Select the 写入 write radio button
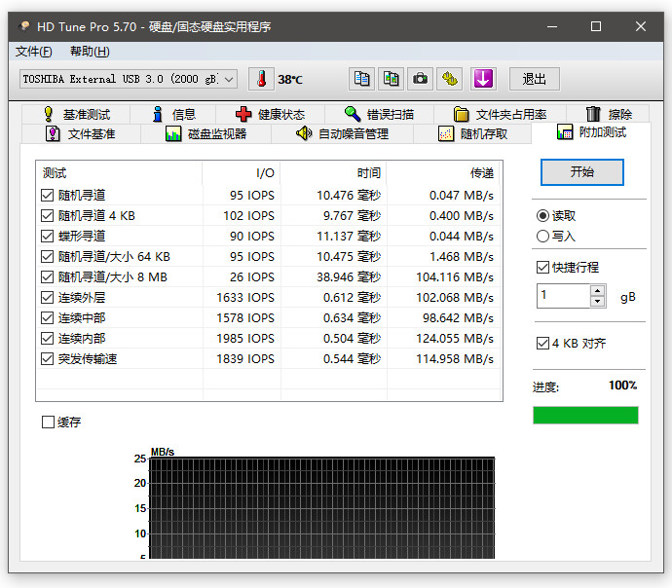 (x=542, y=236)
